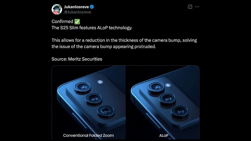Open the ALoP camera image
The width and height of the screenshot is (251, 141).
click(163, 102)
